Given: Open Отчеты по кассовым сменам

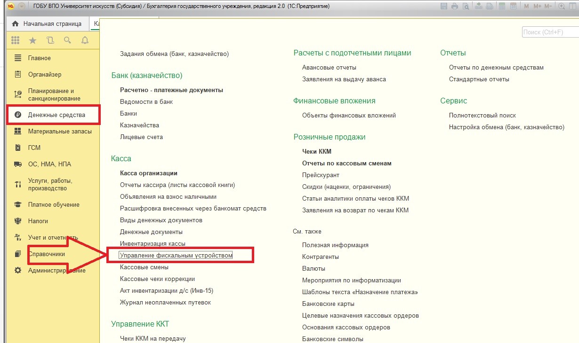Looking at the screenshot, I should (347, 163).
